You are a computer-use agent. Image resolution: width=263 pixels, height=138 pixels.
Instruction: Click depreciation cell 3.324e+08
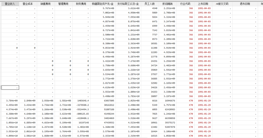[168, 17]
